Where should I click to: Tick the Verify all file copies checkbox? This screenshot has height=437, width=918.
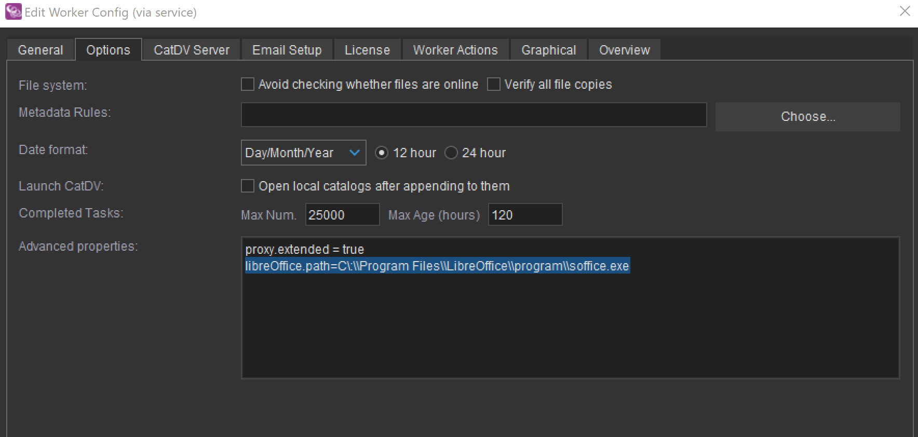pyautogui.click(x=494, y=84)
